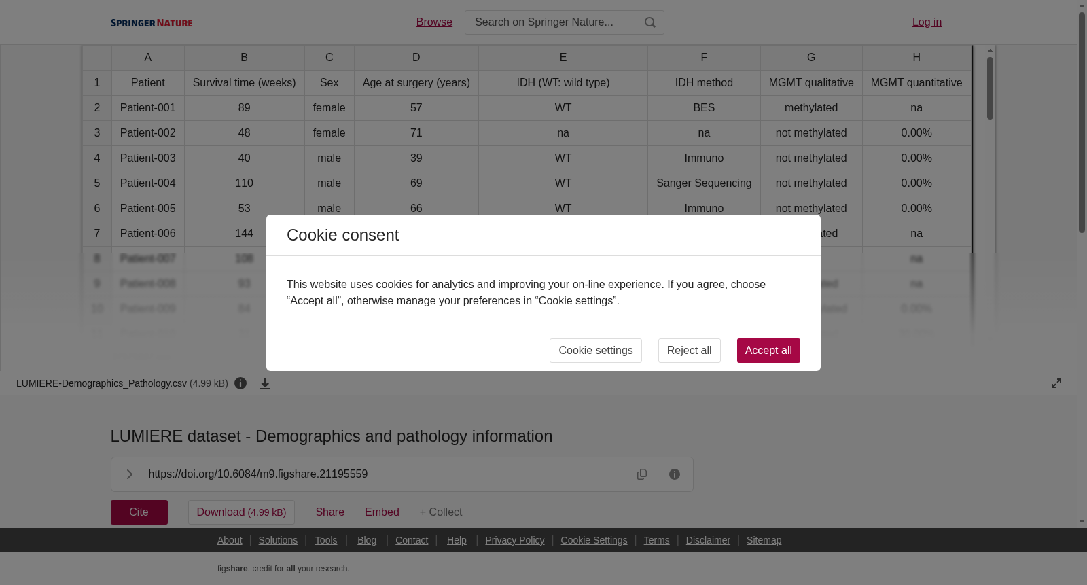Click the figshare credit text
This screenshot has width=1087, height=585.
(283, 569)
